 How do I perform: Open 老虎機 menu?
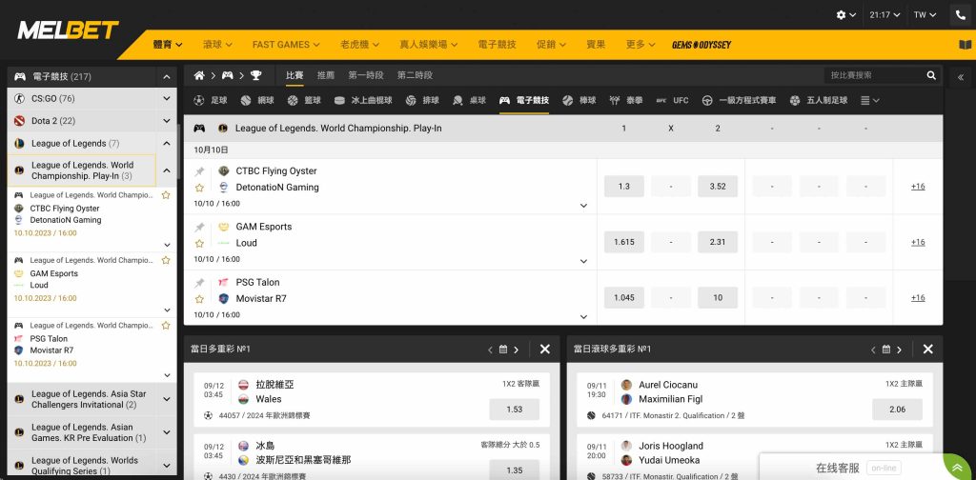(x=360, y=45)
